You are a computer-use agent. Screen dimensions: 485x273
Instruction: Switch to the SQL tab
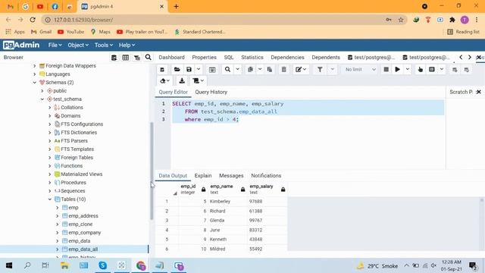click(229, 58)
